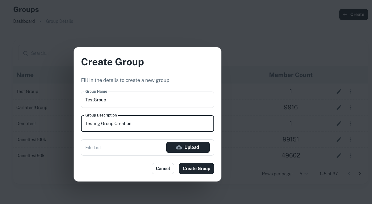Click edit pencil on Danieltest100k row
The height and width of the screenshot is (204, 372).
point(339,140)
